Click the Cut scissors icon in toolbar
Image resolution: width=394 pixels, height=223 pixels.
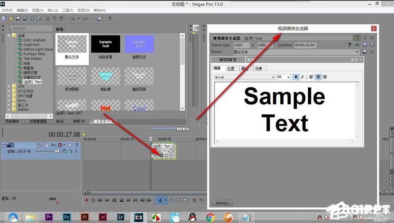tap(48, 19)
